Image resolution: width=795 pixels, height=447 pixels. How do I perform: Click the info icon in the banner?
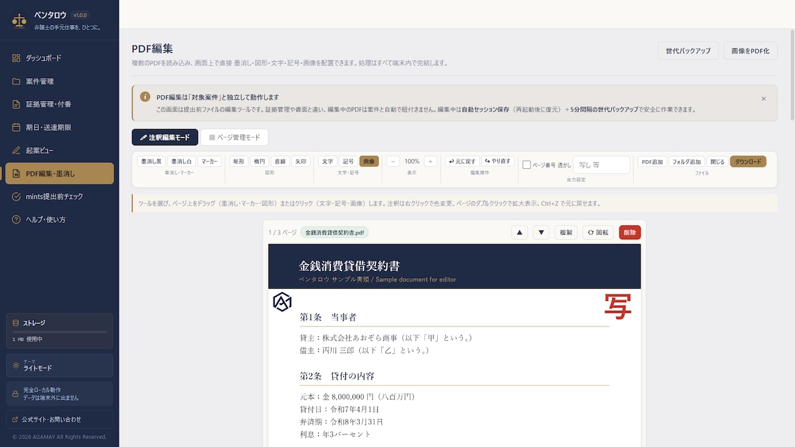pos(145,96)
